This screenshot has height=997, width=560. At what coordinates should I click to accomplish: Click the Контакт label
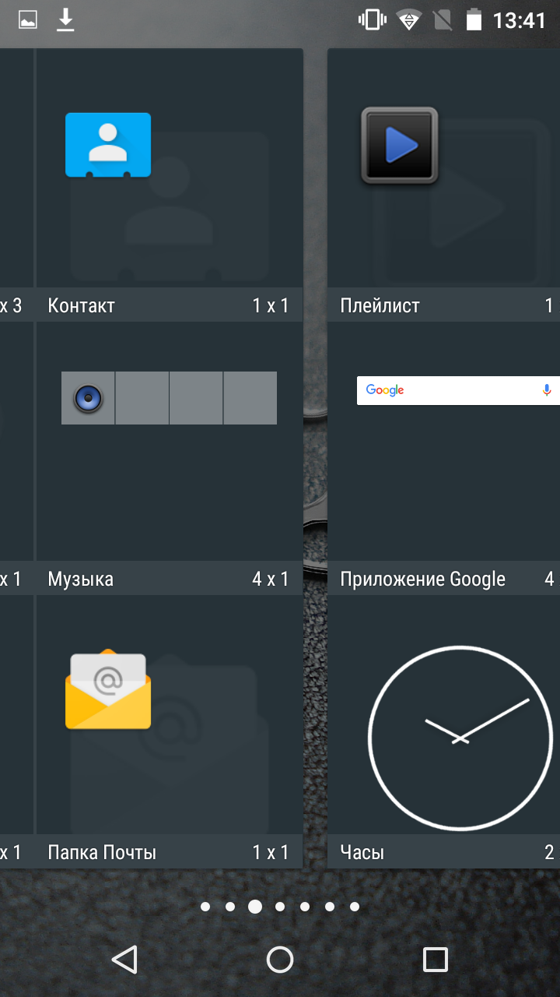pyautogui.click(x=81, y=305)
